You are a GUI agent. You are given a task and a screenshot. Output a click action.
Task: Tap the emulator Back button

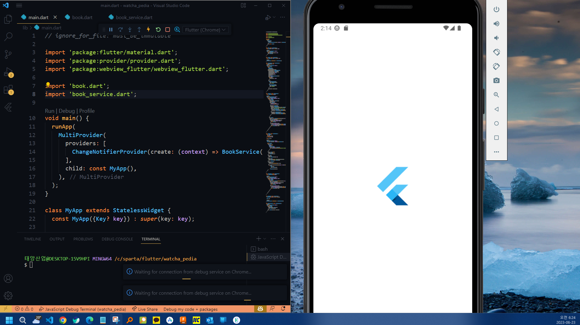coord(496,109)
